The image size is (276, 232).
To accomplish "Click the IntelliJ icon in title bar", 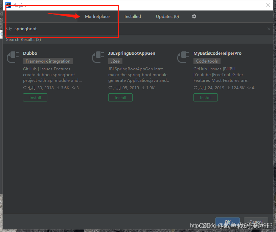I will (x=8, y=5).
